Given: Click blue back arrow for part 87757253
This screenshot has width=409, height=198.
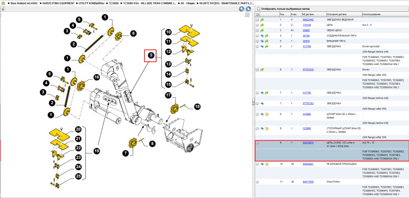Looking at the screenshot, I should [262, 103].
